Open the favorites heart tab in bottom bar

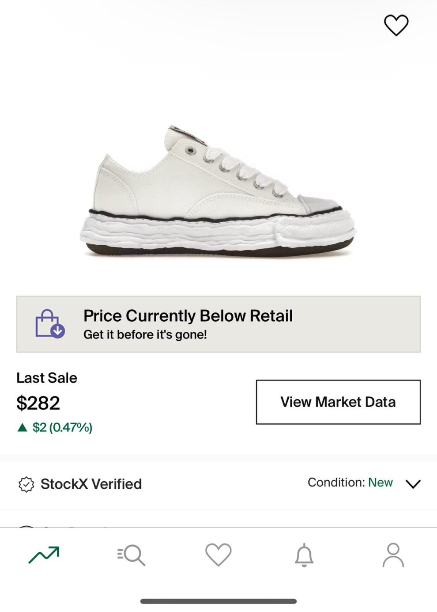pyautogui.click(x=218, y=555)
